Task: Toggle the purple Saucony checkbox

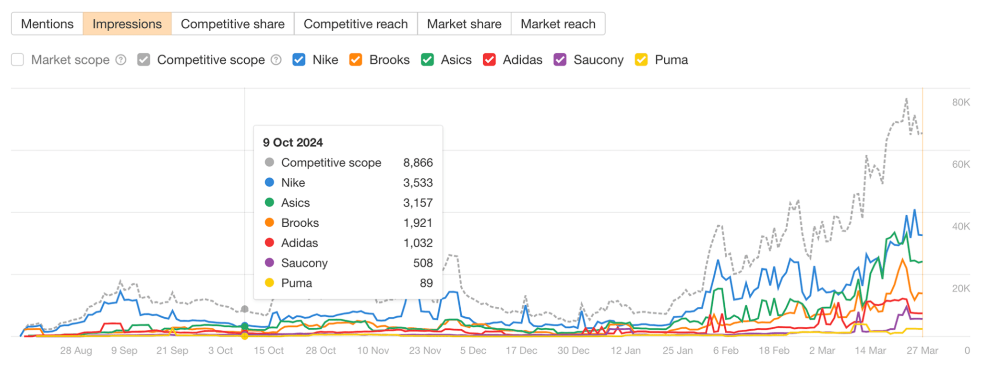Action: [560, 60]
